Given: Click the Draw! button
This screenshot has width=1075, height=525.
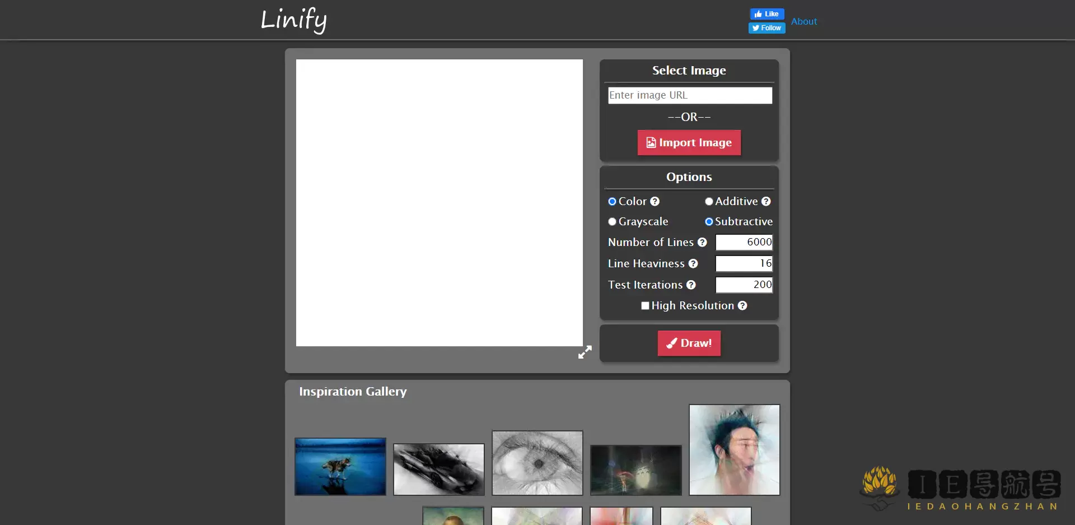Looking at the screenshot, I should point(688,343).
